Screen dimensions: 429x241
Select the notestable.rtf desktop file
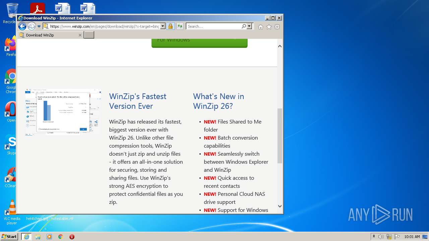pos(62,219)
